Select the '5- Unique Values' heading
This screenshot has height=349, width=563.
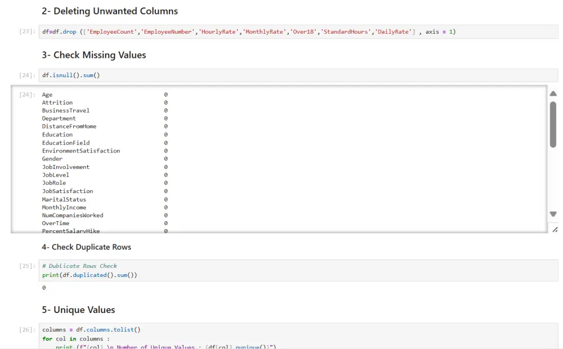[78, 310]
